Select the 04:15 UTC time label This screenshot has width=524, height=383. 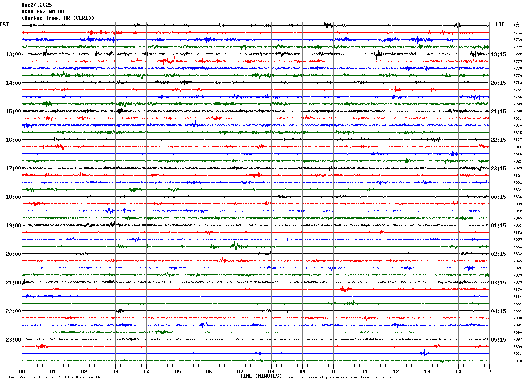pos(498,311)
